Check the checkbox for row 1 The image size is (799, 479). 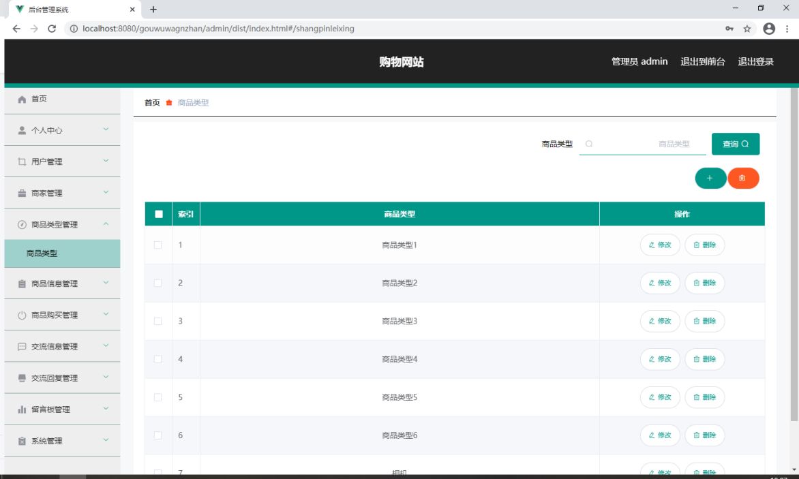pyautogui.click(x=158, y=245)
